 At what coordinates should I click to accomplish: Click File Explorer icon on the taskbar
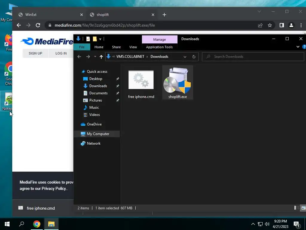[51, 224]
